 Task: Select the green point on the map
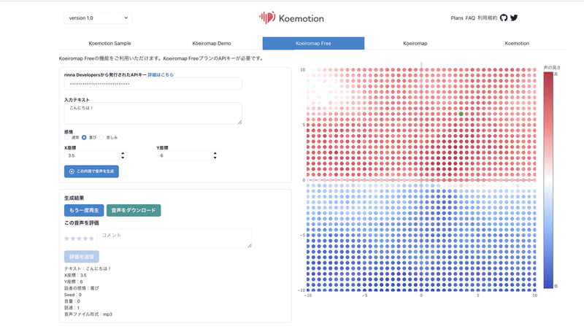pos(461,114)
